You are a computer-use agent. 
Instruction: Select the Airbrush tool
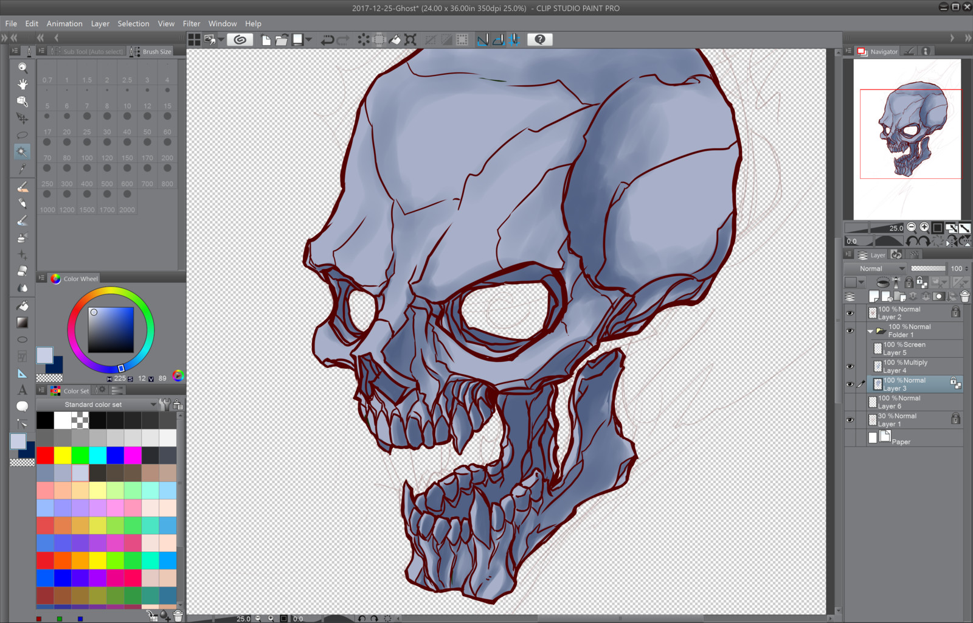[x=23, y=237]
